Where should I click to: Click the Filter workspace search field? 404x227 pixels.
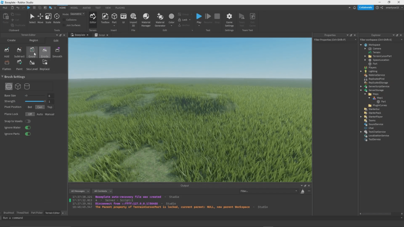tap(381, 40)
